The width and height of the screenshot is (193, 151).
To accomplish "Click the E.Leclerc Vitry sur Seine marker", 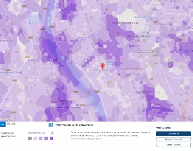I will (x=77, y=105).
